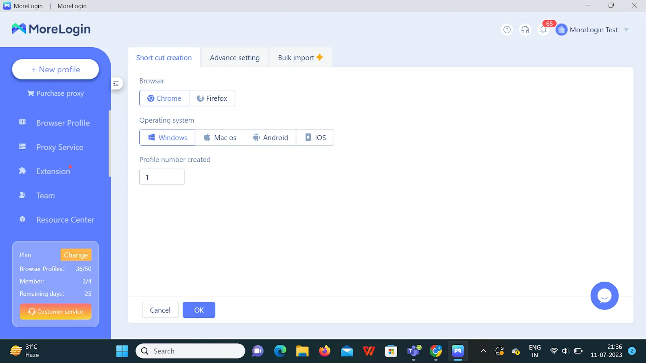Switch to the Advance setting tab
This screenshot has height=363, width=646.
(235, 58)
